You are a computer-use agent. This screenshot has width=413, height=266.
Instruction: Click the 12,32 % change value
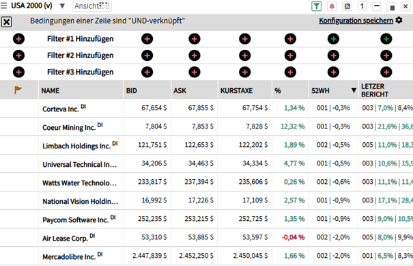point(293,127)
